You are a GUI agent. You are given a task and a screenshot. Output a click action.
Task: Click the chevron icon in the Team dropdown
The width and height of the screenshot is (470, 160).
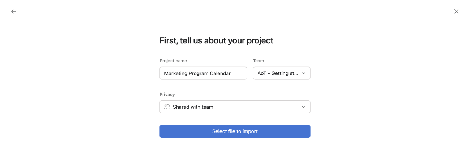pyautogui.click(x=304, y=73)
